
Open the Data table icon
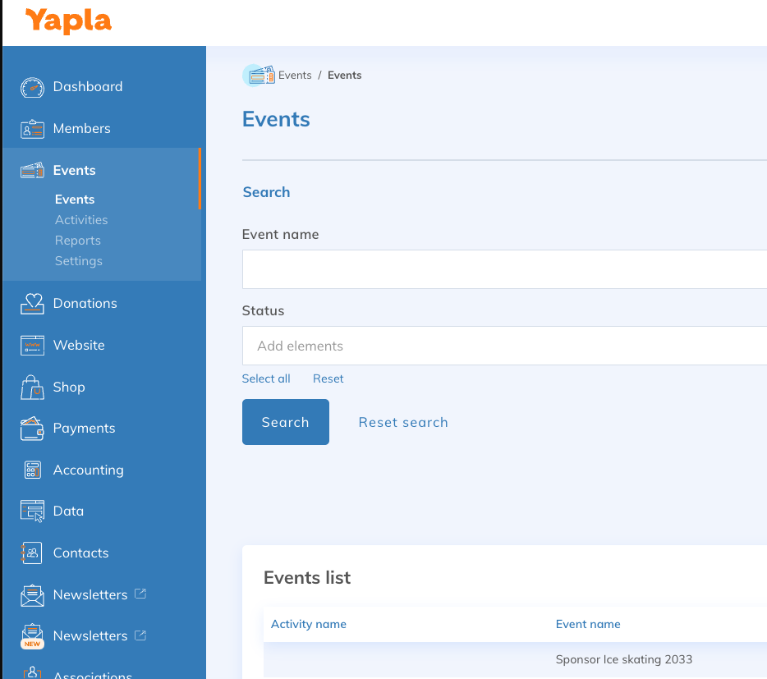click(32, 512)
